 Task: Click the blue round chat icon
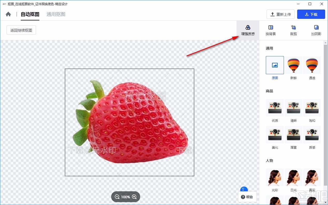[x=244, y=189]
